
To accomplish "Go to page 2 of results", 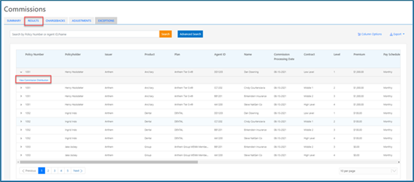I will coord(48,171).
